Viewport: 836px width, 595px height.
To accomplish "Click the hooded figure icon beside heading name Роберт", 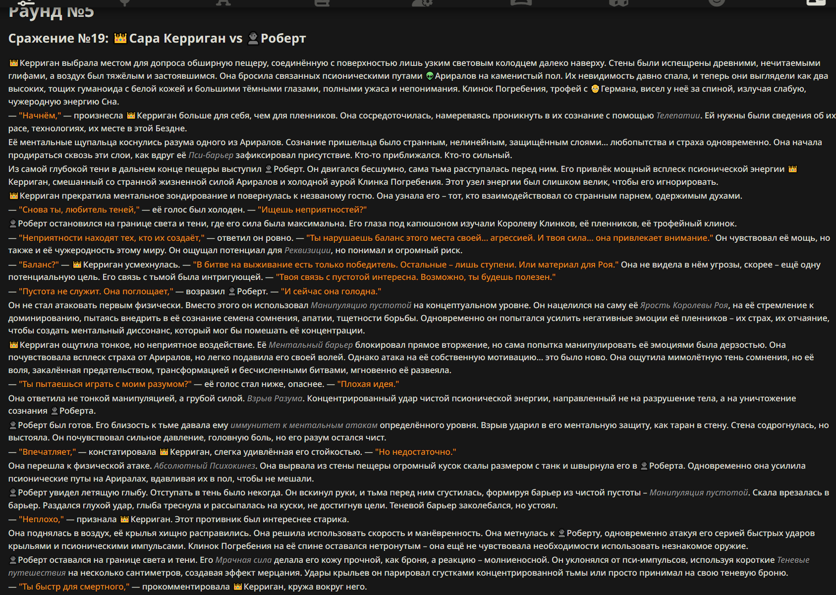I will tap(253, 38).
